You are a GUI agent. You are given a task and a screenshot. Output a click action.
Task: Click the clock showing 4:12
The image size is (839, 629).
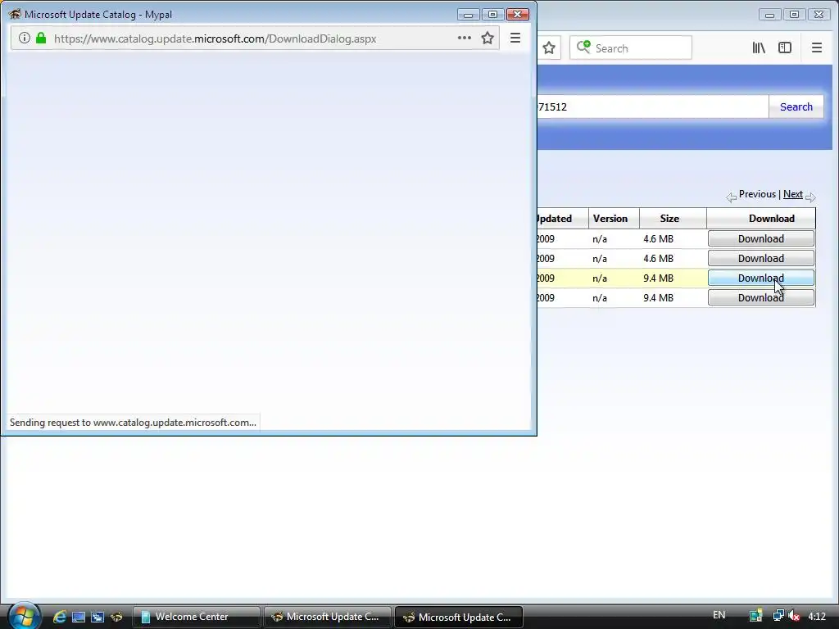(x=817, y=616)
